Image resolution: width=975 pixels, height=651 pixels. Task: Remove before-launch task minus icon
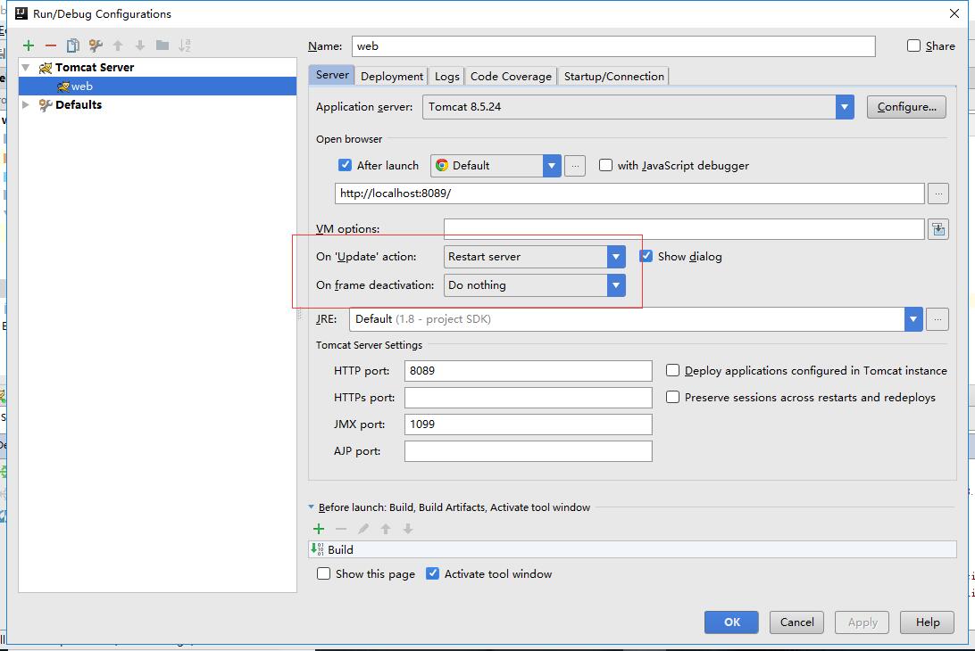(341, 529)
